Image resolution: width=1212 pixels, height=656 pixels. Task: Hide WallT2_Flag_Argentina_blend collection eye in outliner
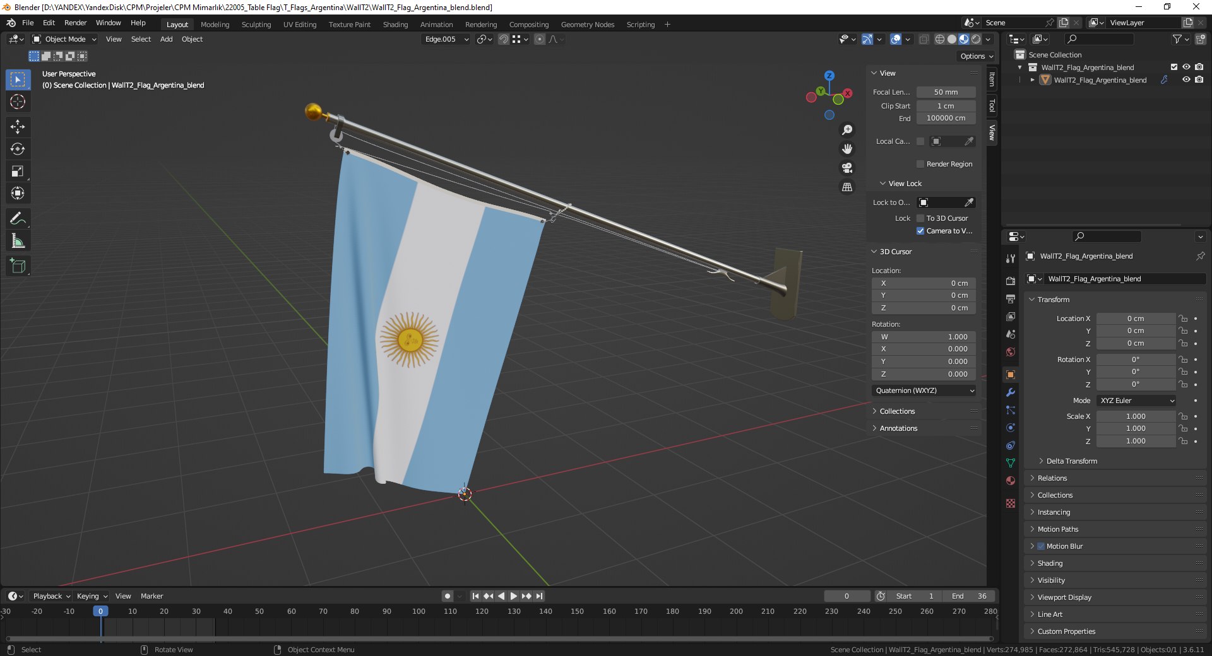pyautogui.click(x=1186, y=67)
